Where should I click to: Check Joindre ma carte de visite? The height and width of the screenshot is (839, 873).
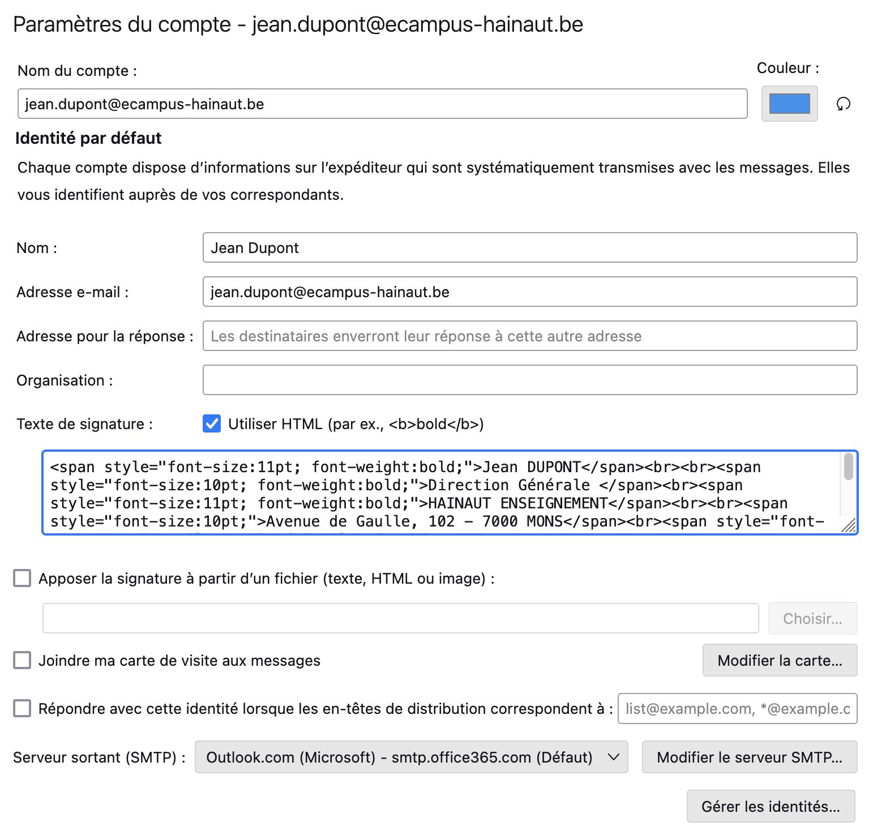pos(22,661)
